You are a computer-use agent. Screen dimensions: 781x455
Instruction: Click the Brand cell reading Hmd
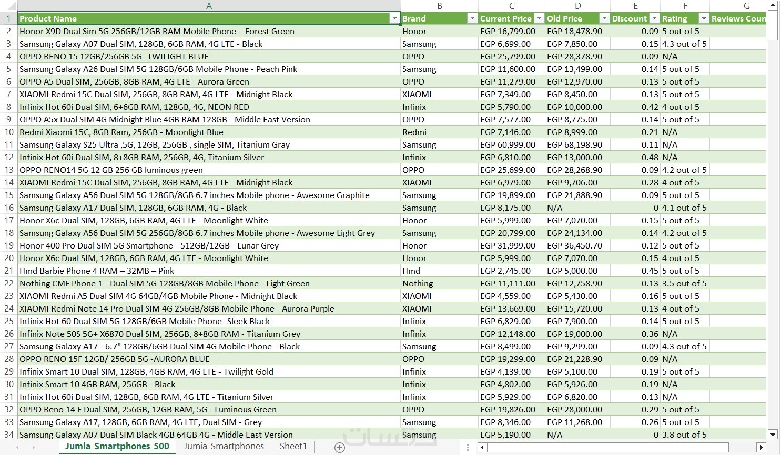coord(439,271)
